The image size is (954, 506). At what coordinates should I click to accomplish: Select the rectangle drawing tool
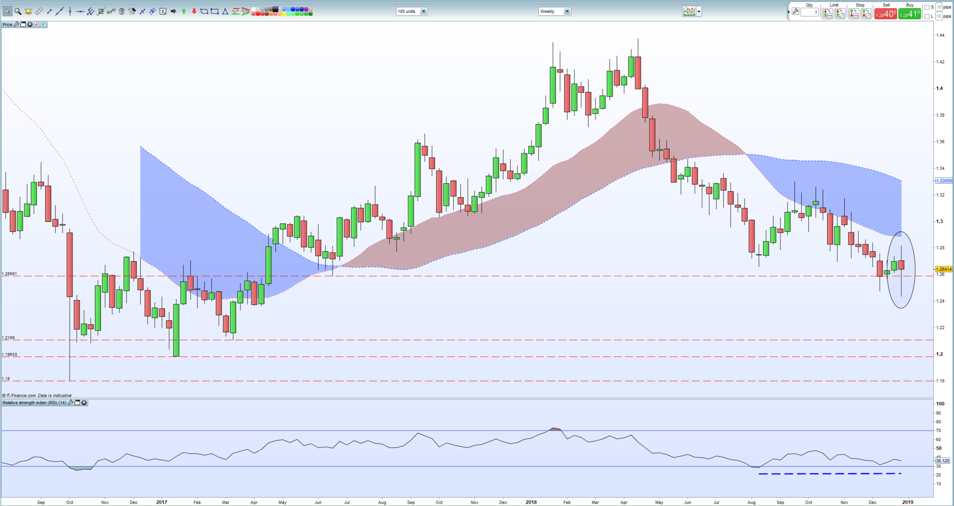click(x=215, y=11)
